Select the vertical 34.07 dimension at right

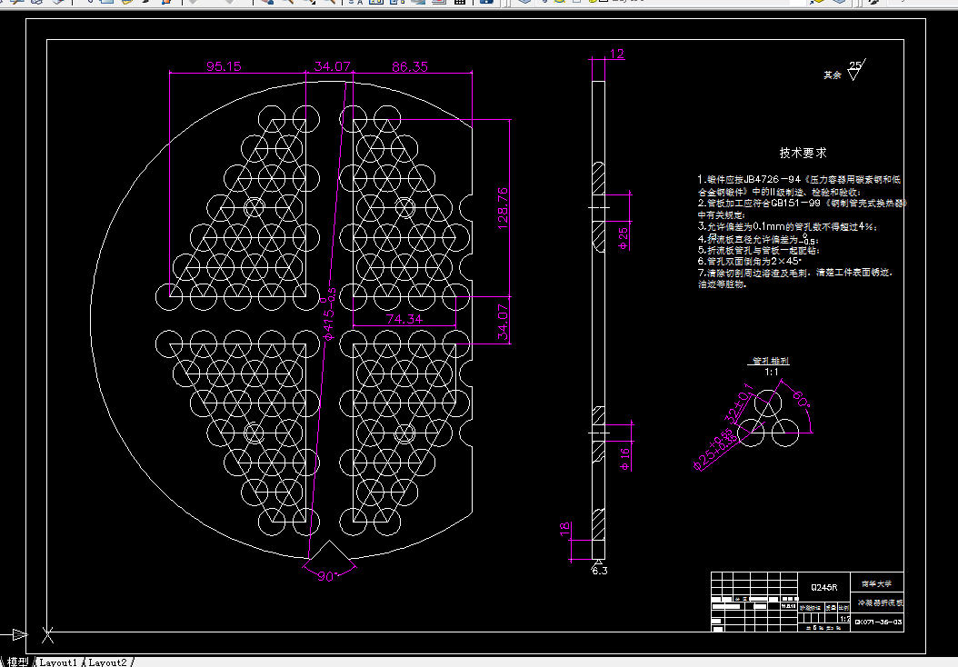pos(503,322)
